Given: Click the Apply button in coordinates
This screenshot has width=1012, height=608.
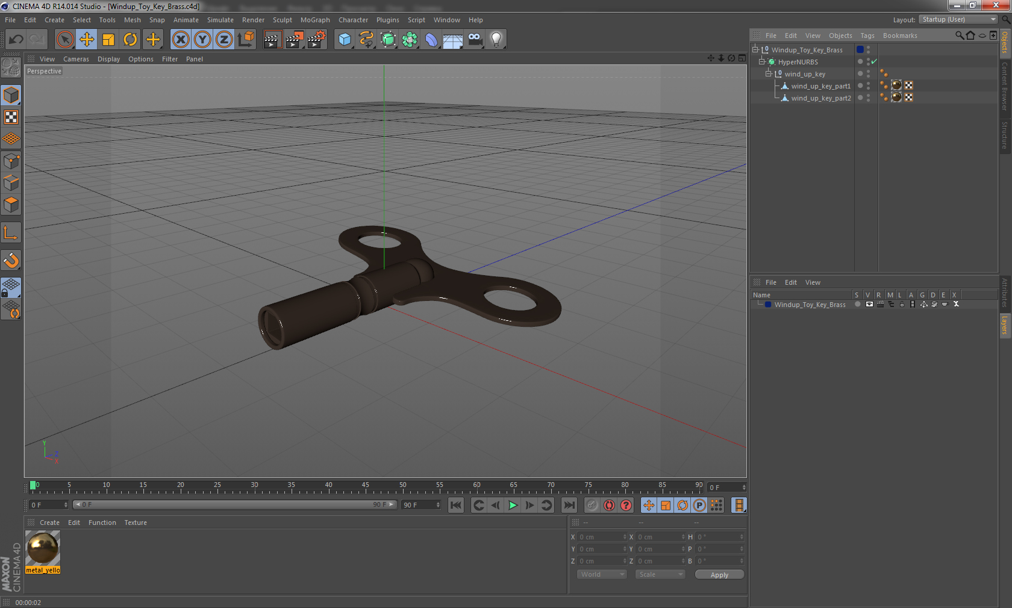Looking at the screenshot, I should coord(719,575).
